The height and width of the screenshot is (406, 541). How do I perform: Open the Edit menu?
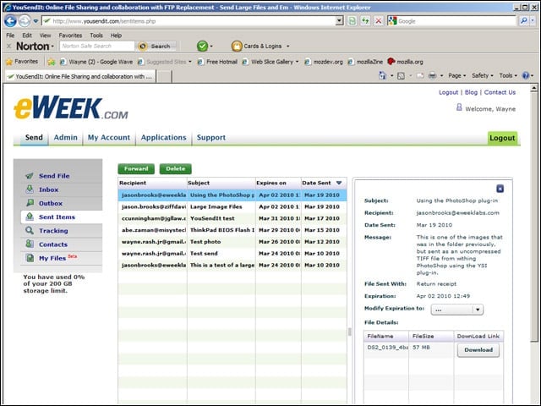tap(27, 36)
